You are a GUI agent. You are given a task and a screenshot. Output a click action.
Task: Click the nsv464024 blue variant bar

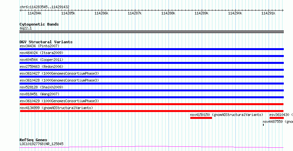coord(151,56)
